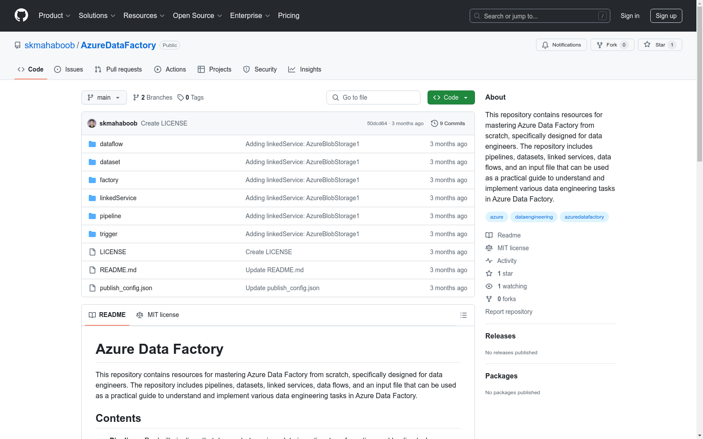This screenshot has width=703, height=439.
Task: Open the Releases section heading link
Action: tap(500, 336)
